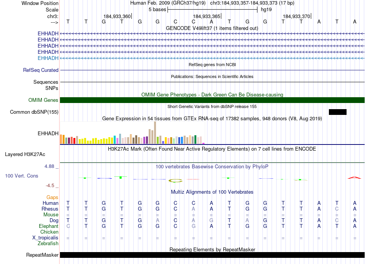Open the 100 Vert. Cons track label
This screenshot has width=365, height=264.
point(22,176)
